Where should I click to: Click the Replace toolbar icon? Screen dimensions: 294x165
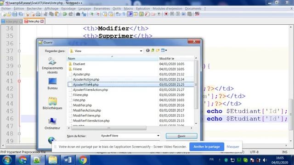84,14
